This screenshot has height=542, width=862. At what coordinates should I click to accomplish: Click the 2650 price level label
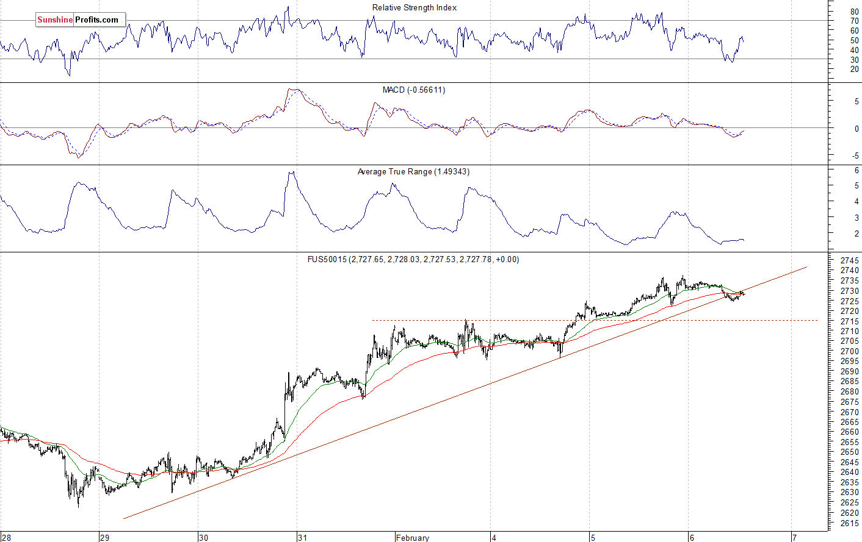pos(850,452)
